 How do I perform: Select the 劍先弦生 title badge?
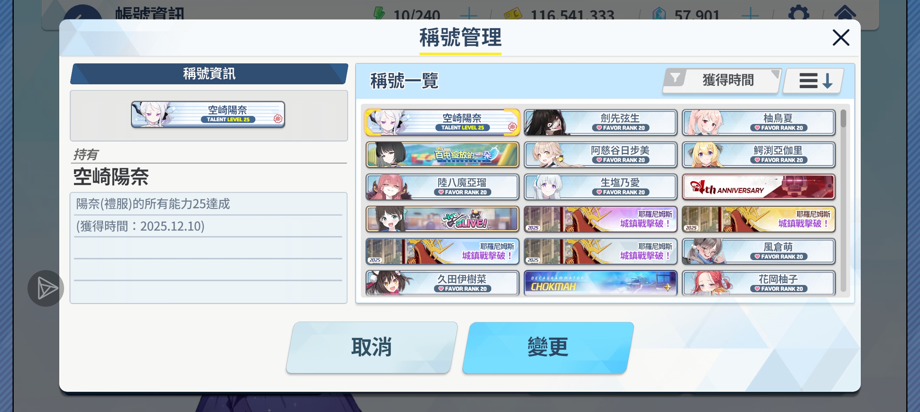(x=600, y=122)
